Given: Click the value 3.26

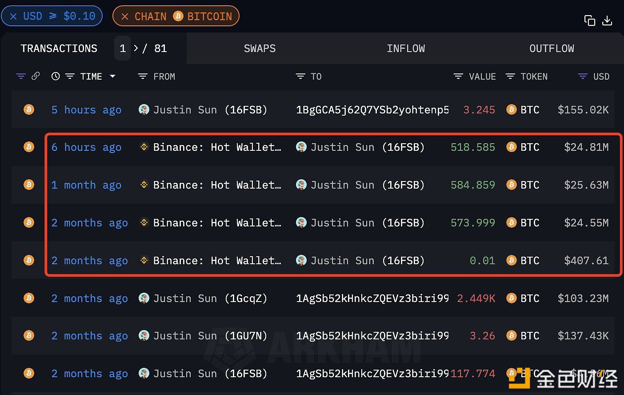Looking at the screenshot, I should tap(482, 336).
